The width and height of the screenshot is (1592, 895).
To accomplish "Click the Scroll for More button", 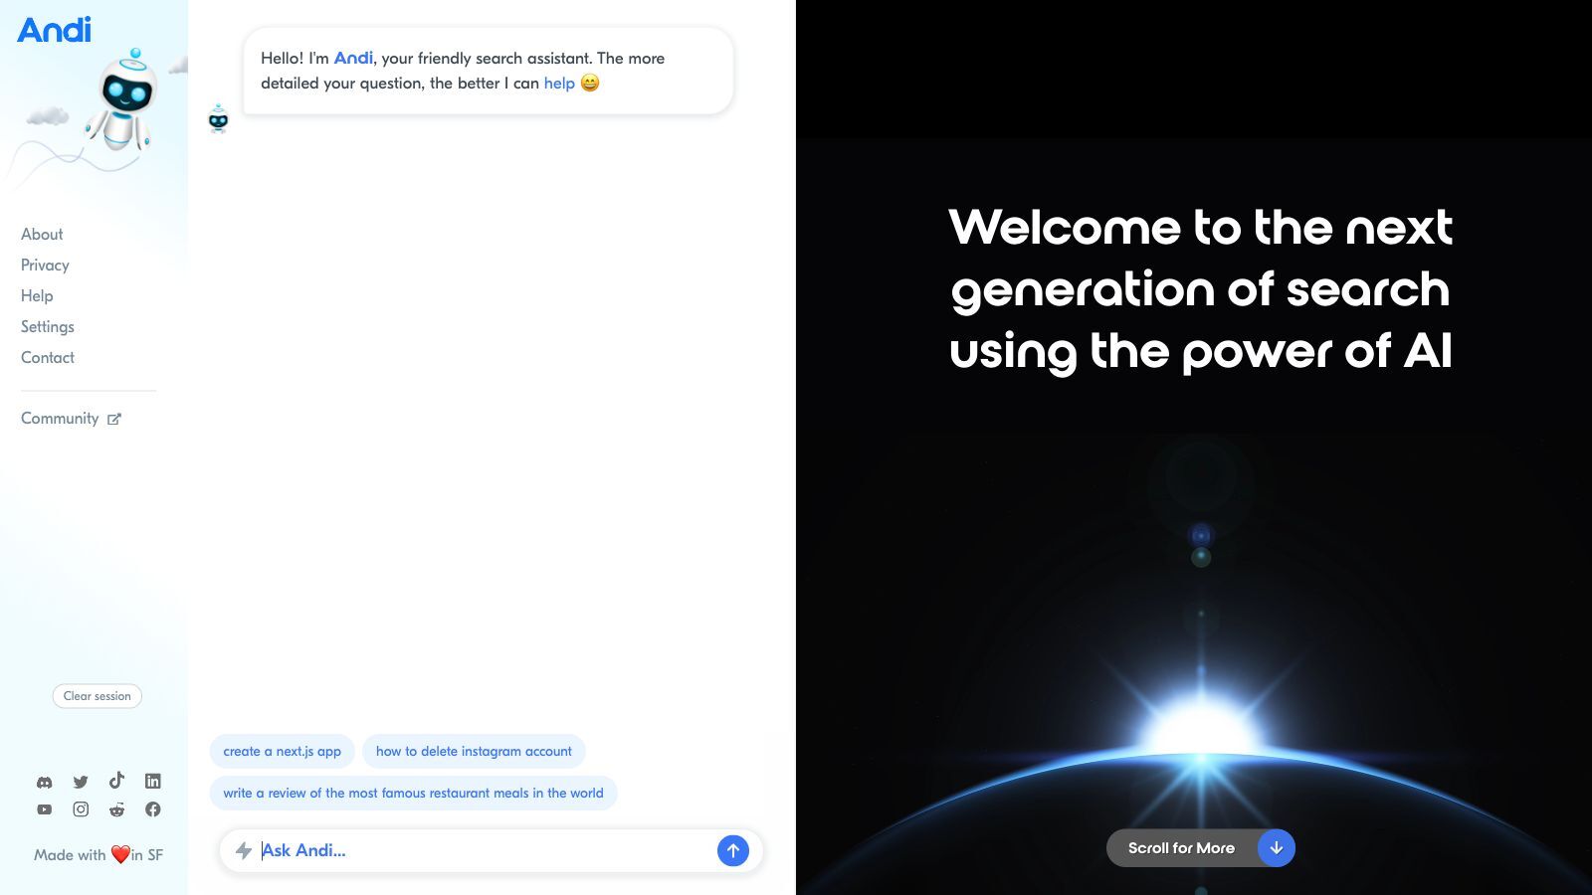I will click(x=1201, y=848).
